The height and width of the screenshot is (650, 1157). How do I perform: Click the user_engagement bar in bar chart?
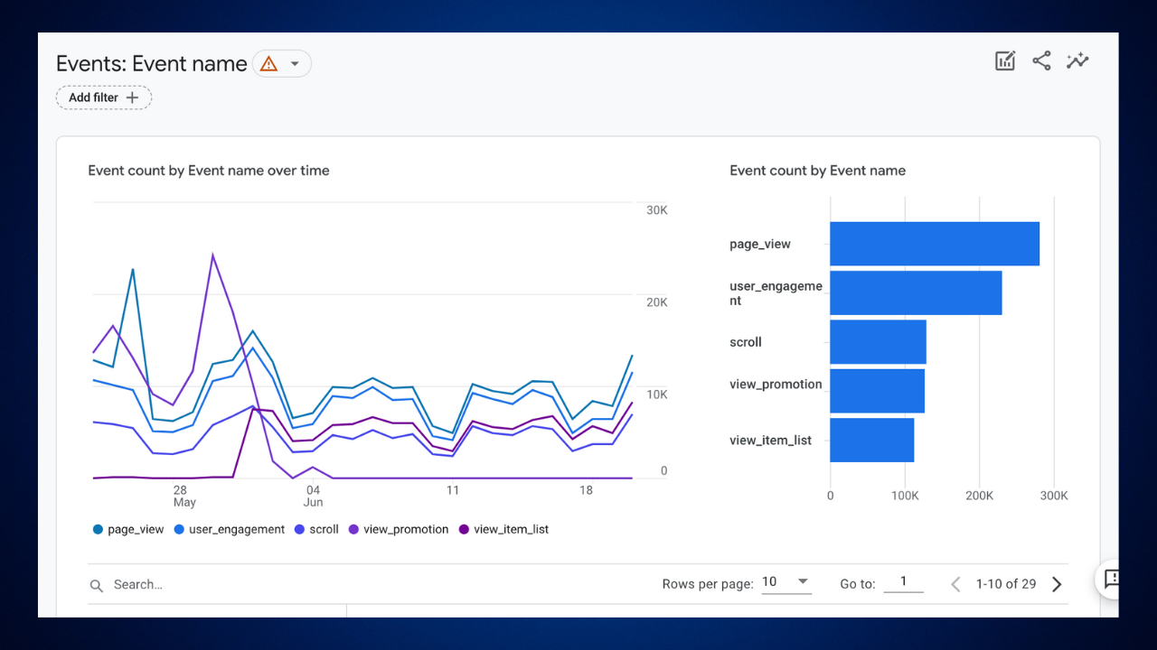click(x=916, y=292)
